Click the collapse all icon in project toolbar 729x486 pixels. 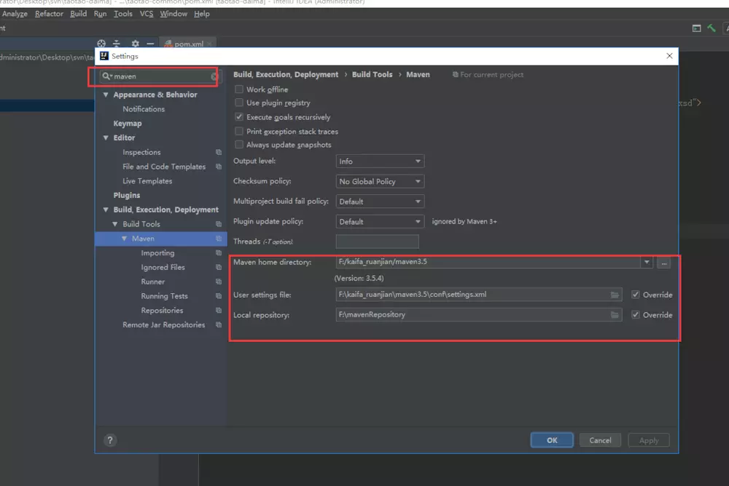[117, 44]
